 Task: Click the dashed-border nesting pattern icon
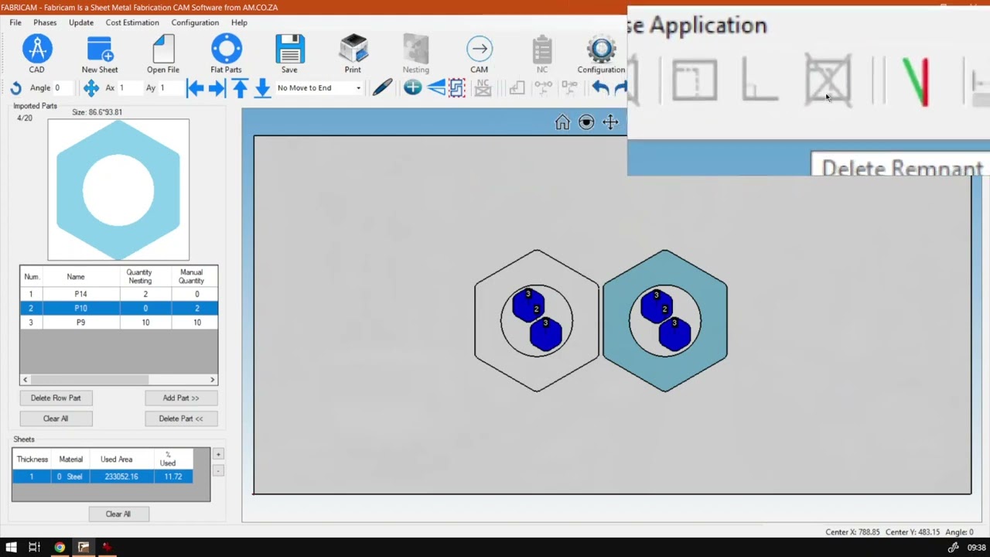click(x=456, y=88)
